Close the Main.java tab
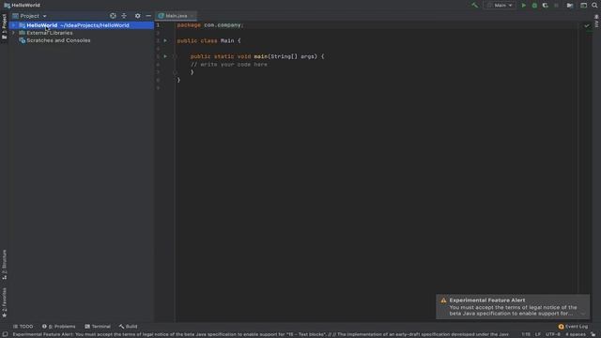The image size is (601, 338). point(192,16)
